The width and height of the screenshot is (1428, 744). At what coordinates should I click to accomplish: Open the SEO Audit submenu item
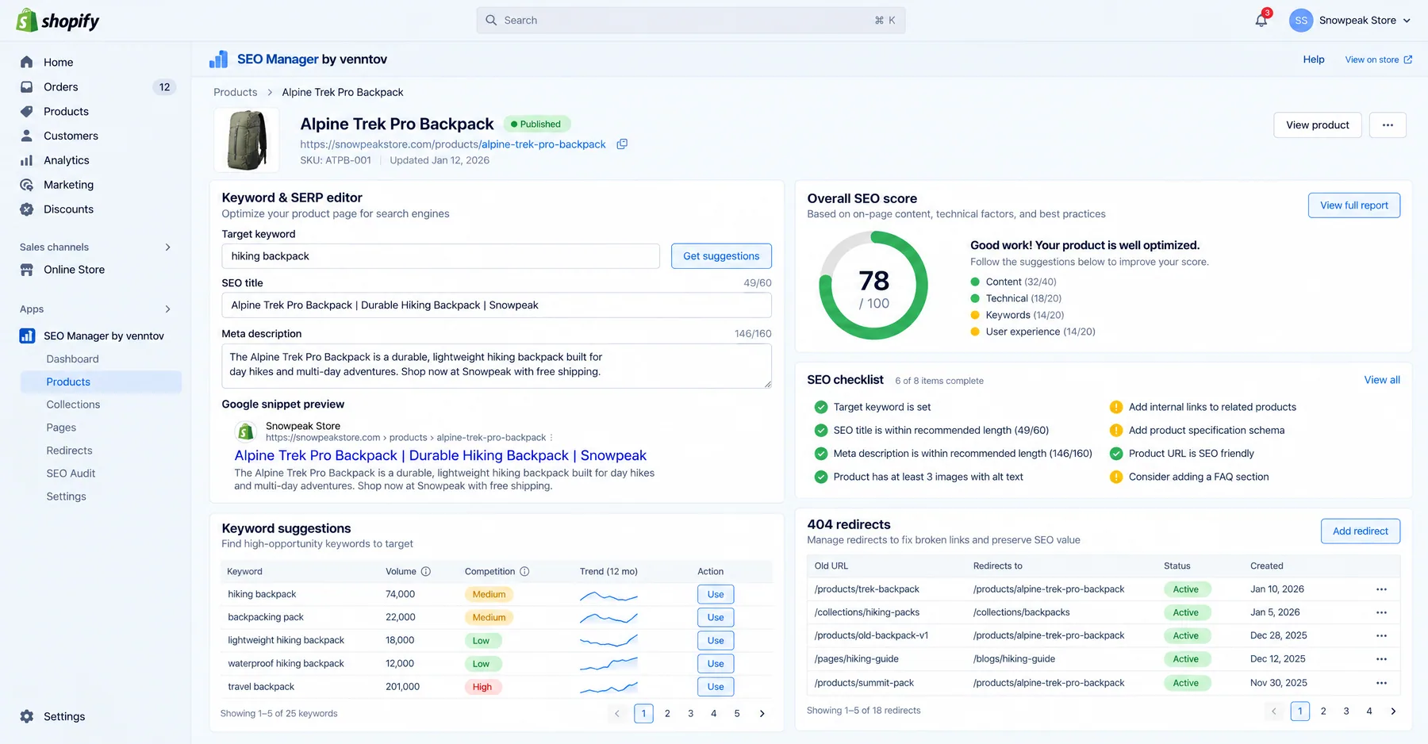coord(71,474)
